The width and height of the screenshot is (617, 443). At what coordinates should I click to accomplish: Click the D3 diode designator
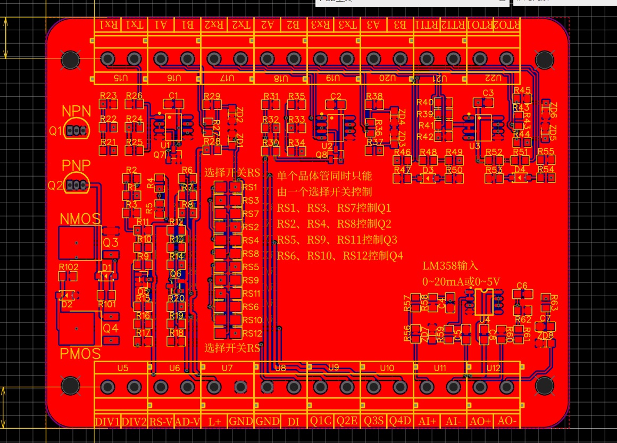click(428, 170)
